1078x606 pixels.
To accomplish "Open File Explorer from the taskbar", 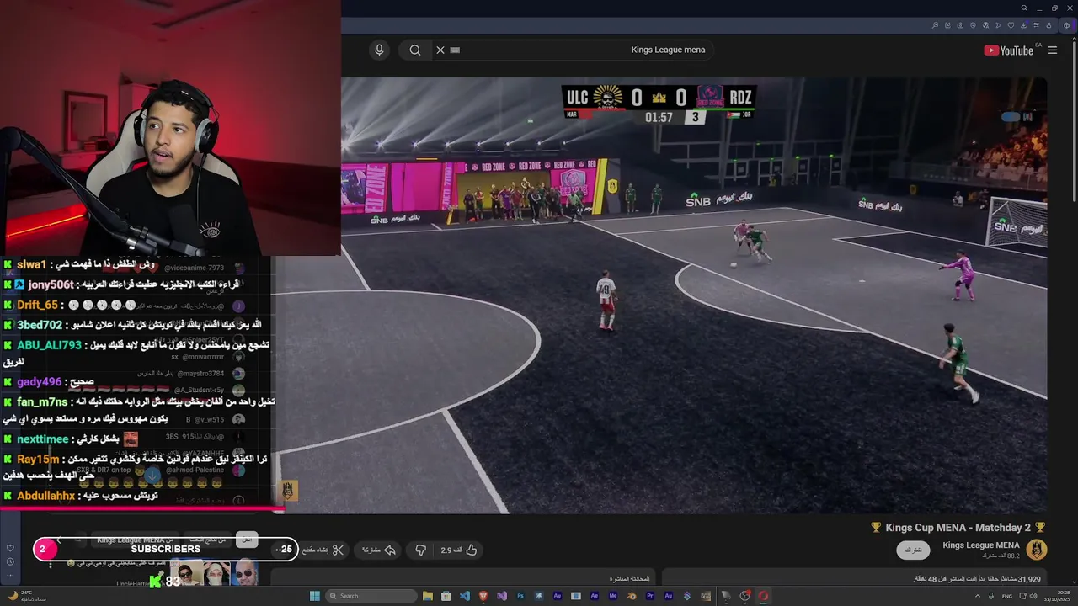I will 428,596.
